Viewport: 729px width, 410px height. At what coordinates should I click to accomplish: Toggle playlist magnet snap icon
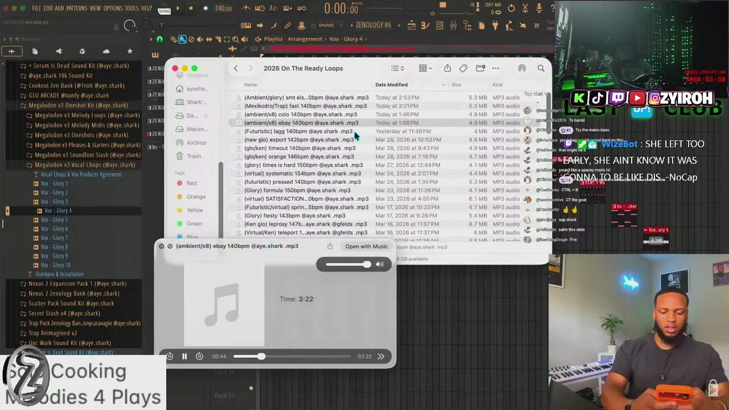click(159, 39)
